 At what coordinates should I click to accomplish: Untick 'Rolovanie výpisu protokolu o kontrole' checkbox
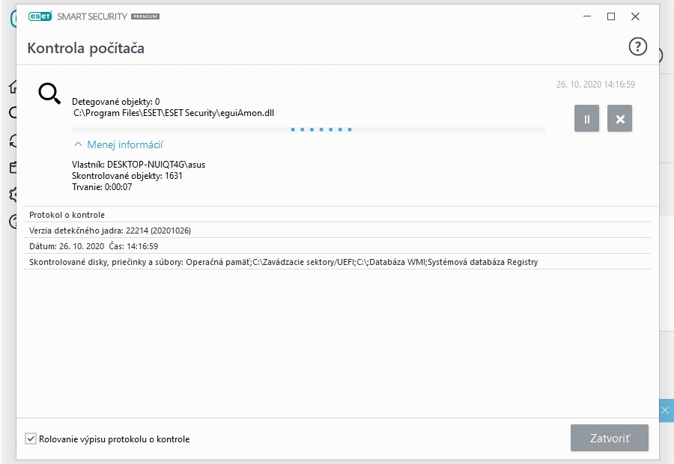31,439
